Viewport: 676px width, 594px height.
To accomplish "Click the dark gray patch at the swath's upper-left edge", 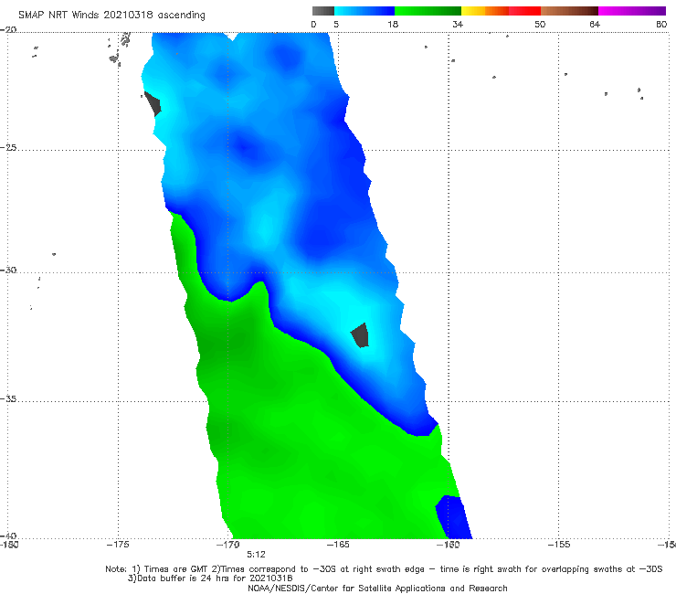I will [x=153, y=104].
